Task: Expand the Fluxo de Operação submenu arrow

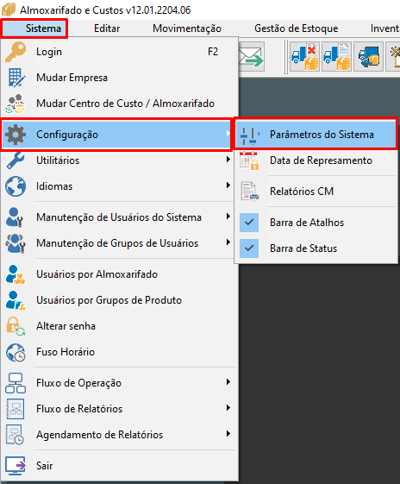Action: click(228, 382)
